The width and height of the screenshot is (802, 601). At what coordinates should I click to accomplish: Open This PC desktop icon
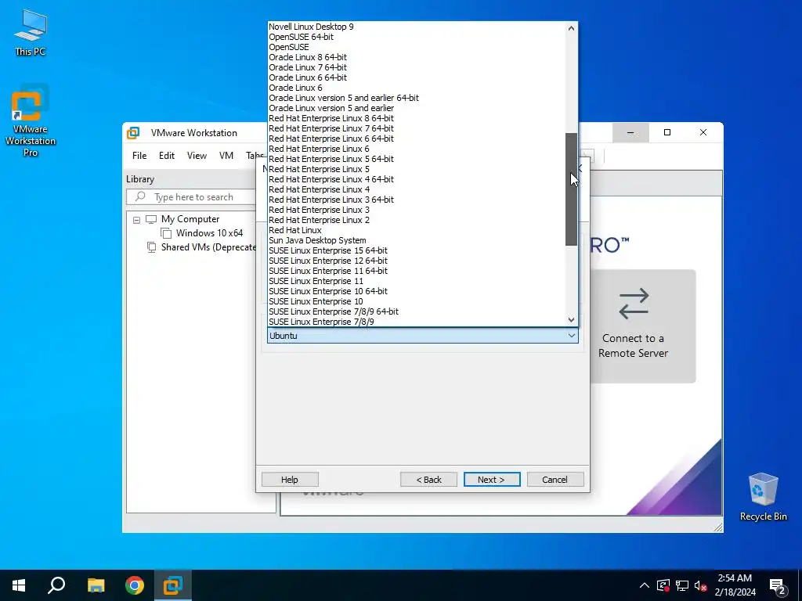[x=31, y=32]
